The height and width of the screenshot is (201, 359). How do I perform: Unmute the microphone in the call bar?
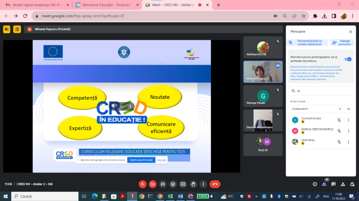tap(143, 184)
